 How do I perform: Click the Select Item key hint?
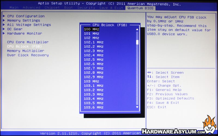coord(163,77)
